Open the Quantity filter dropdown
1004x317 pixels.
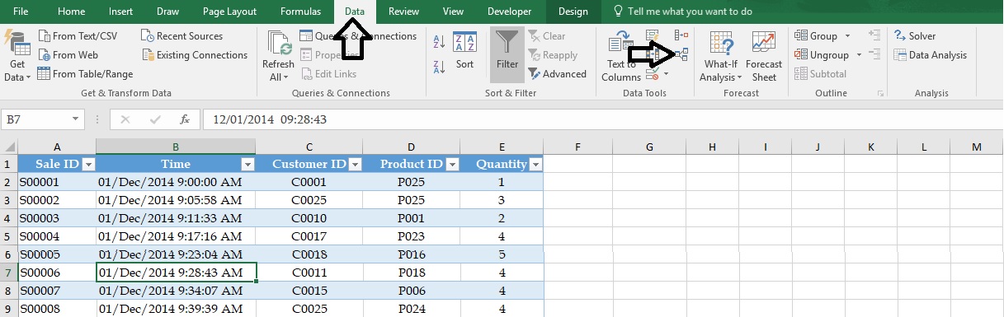(x=535, y=164)
